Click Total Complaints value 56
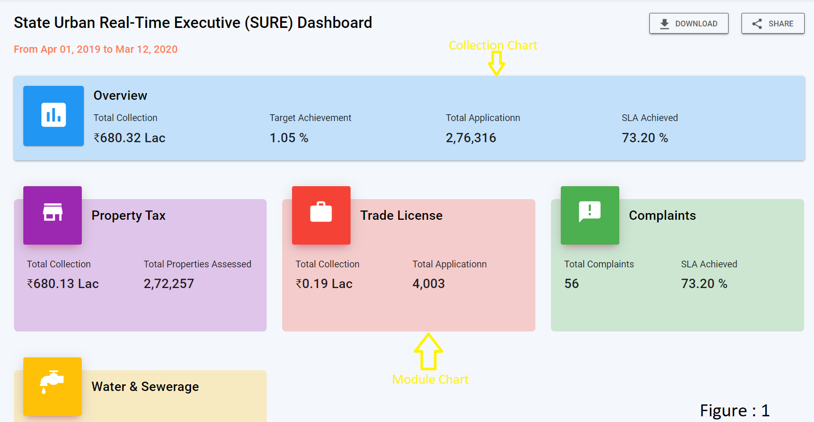The height and width of the screenshot is (422, 814). (572, 284)
